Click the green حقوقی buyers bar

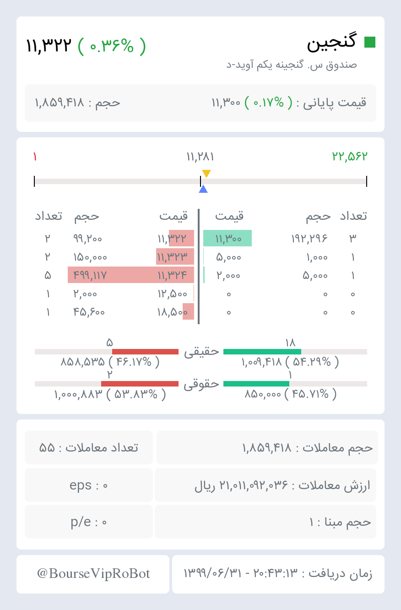pyautogui.click(x=256, y=384)
